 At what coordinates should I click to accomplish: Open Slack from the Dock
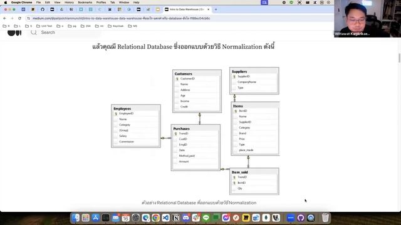click(x=195, y=218)
